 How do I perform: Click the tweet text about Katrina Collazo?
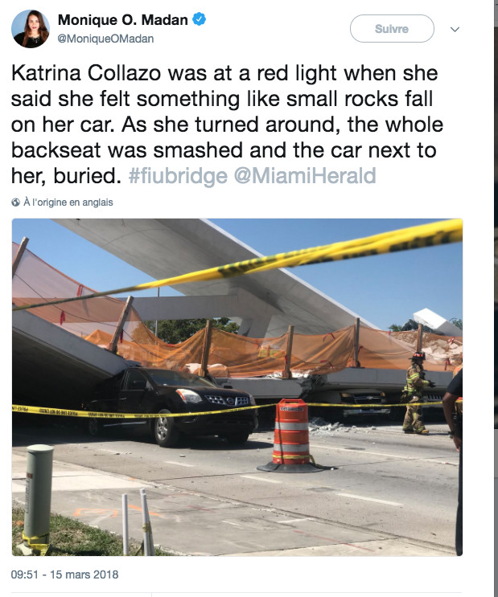[227, 124]
